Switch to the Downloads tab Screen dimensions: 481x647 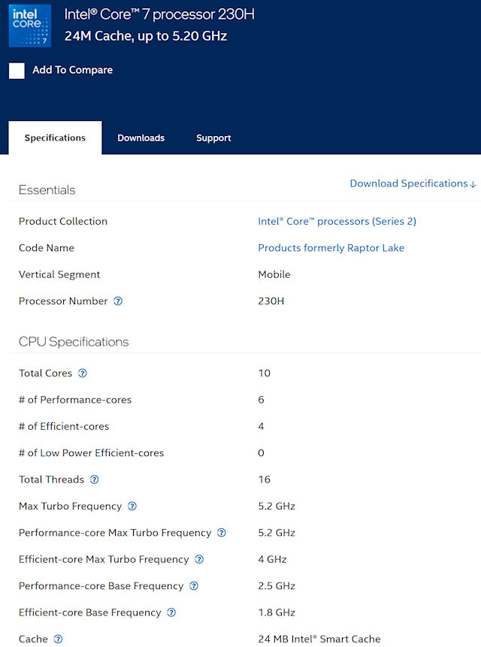(x=141, y=138)
